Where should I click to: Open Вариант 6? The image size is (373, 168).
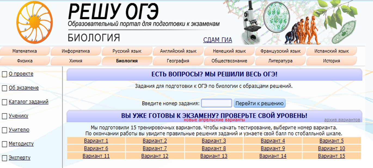pos(96,148)
